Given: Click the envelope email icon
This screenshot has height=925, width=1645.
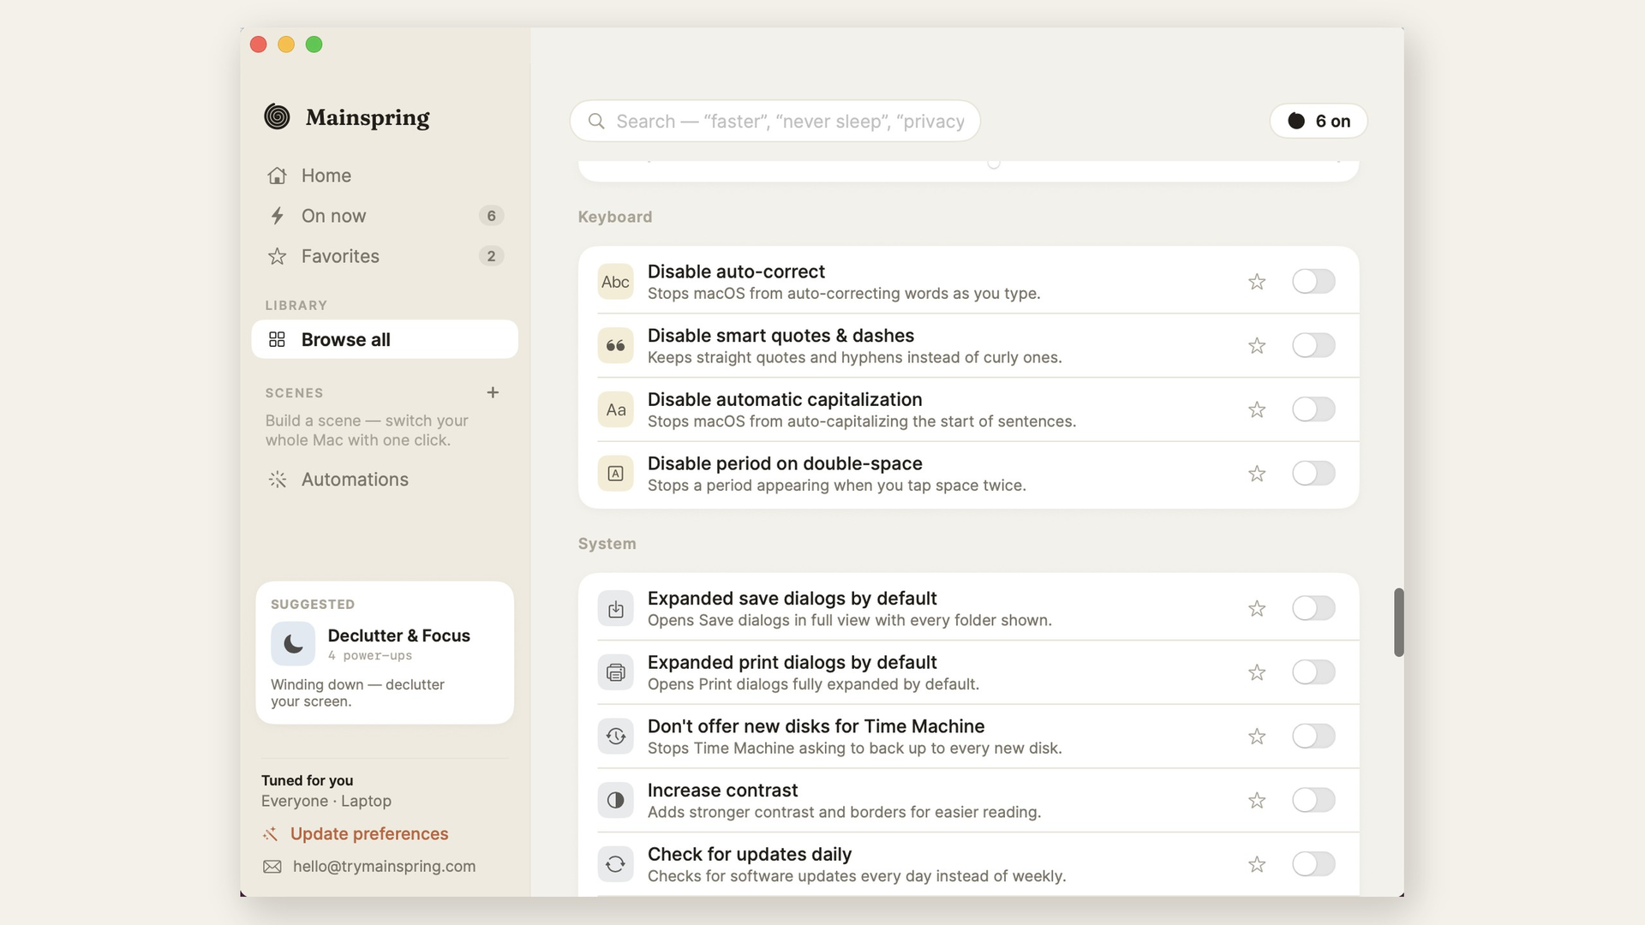Looking at the screenshot, I should pyautogui.click(x=272, y=867).
